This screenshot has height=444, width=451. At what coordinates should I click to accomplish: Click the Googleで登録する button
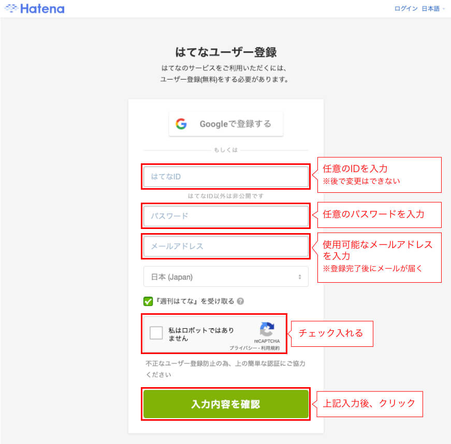(x=226, y=124)
